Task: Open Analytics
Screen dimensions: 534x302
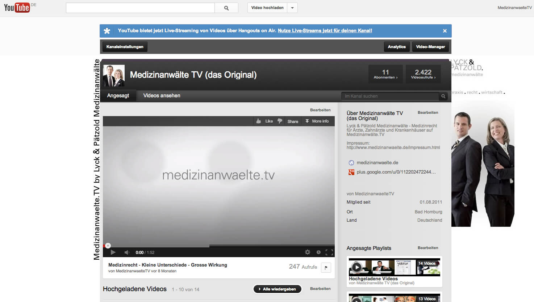Action: click(397, 47)
